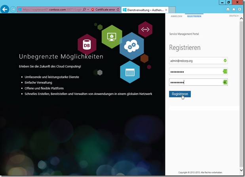Click the email field with admin@redcorp.org

coord(198,61)
